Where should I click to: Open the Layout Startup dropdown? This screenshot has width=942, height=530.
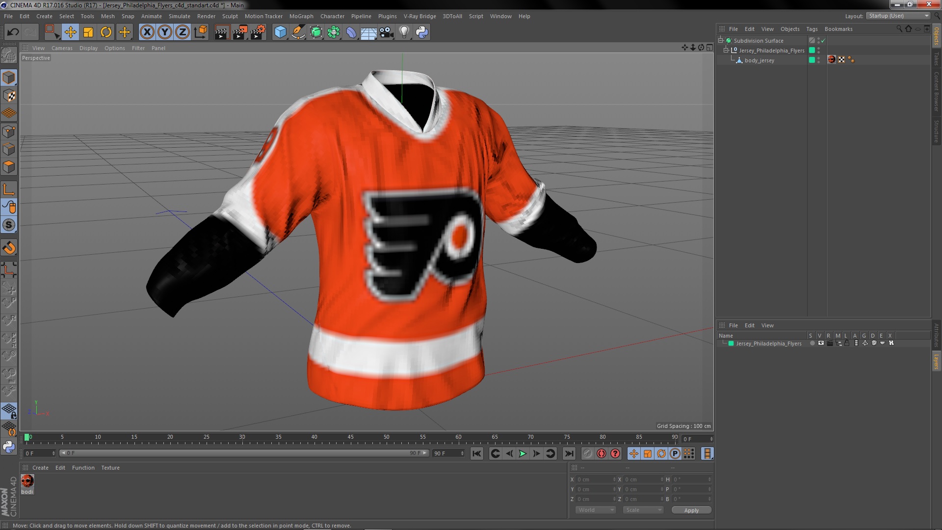pyautogui.click(x=898, y=16)
